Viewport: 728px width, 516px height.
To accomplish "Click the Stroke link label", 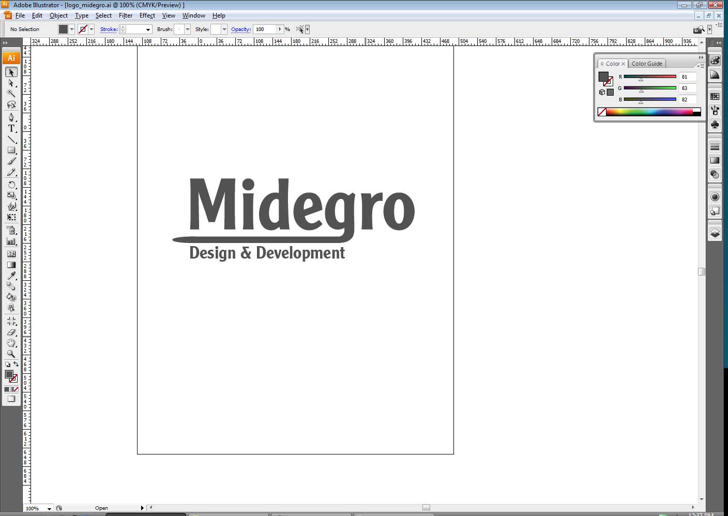I will (109, 29).
